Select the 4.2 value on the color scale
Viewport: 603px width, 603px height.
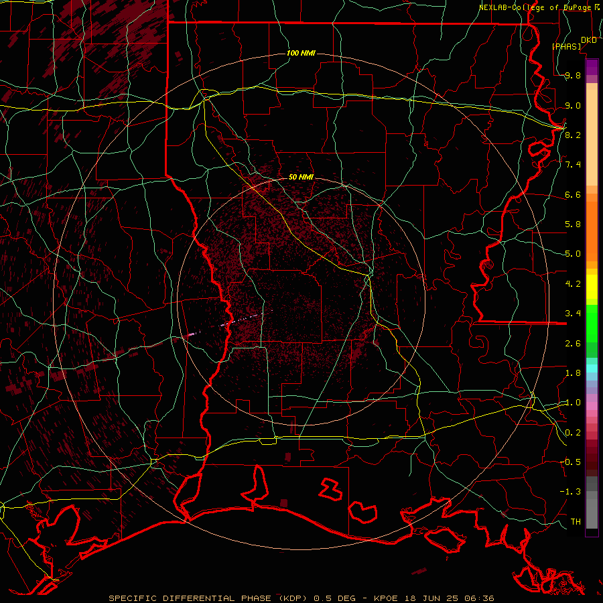coord(573,284)
